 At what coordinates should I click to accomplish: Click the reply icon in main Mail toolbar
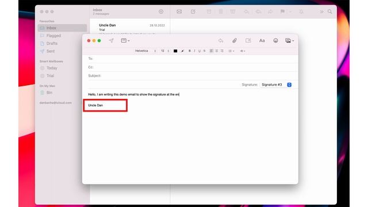pyautogui.click(x=246, y=11)
